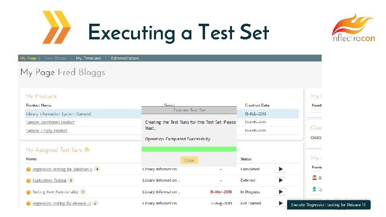The image size is (386, 217).
Task: Open My Page in the navigation bar
Action: [x=28, y=58]
